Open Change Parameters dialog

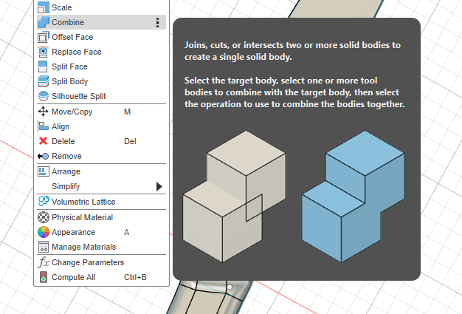click(87, 262)
